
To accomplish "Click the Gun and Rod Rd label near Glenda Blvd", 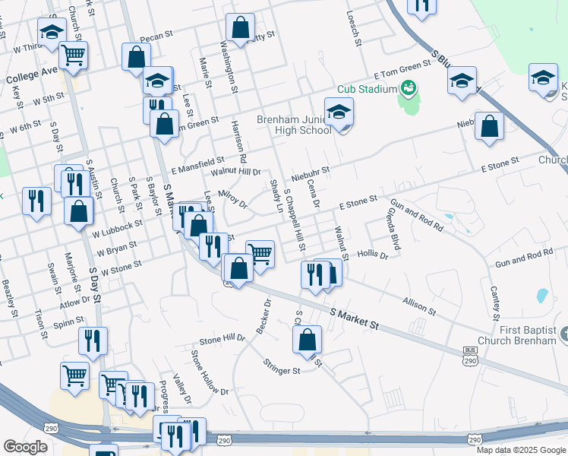I will click(x=417, y=215).
